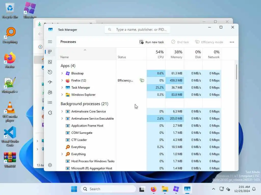The width and height of the screenshot is (261, 195).
Task: Open the Performance page icon in sidebar
Action: pos(50,62)
